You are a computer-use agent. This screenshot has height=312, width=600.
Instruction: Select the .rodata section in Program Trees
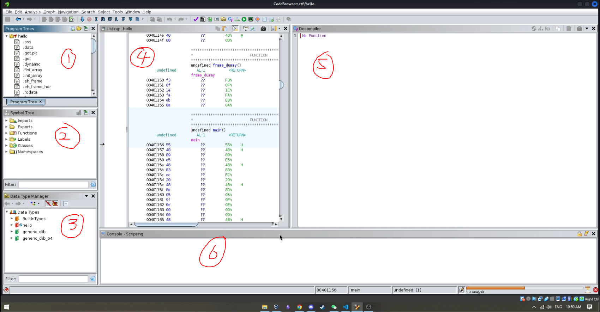pyautogui.click(x=30, y=92)
